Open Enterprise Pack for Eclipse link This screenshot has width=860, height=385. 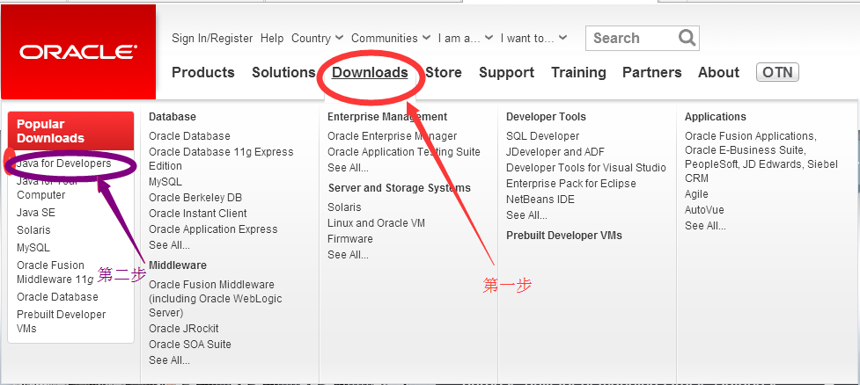pyautogui.click(x=571, y=184)
